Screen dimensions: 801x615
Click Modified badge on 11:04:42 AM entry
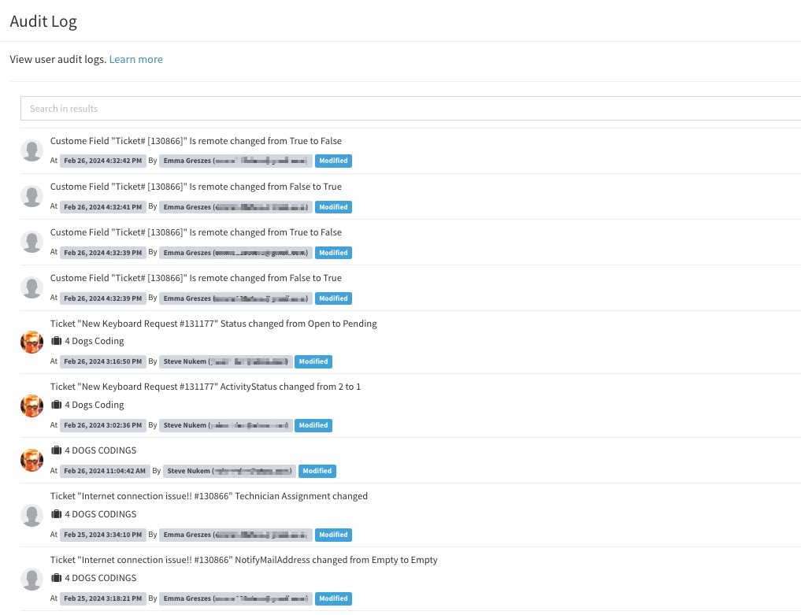coord(317,471)
